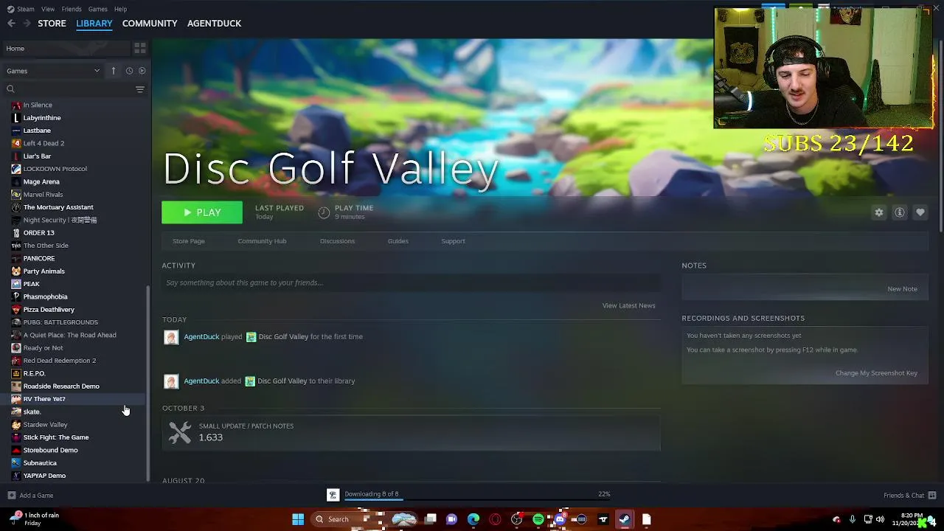The width and height of the screenshot is (944, 531).
Task: Select Labyrinthine in game list
Action: point(42,118)
